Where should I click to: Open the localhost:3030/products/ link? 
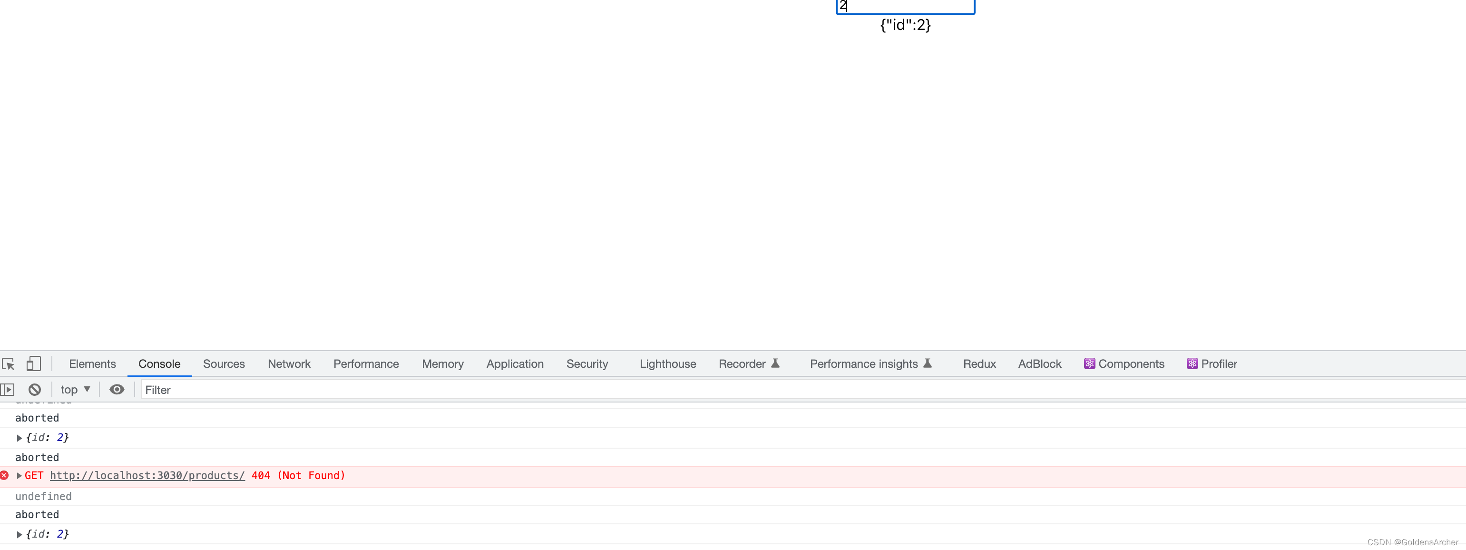pos(147,476)
